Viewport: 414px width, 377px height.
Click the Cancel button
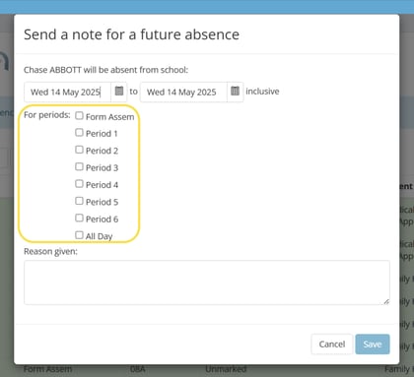[x=332, y=345]
